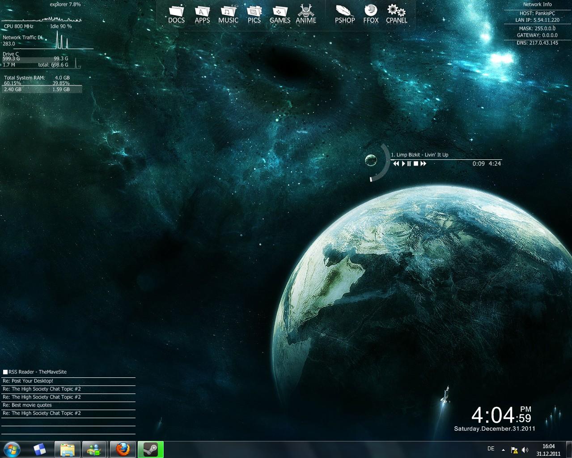
Task: Click the circular album art planet icon
Action: click(x=371, y=160)
